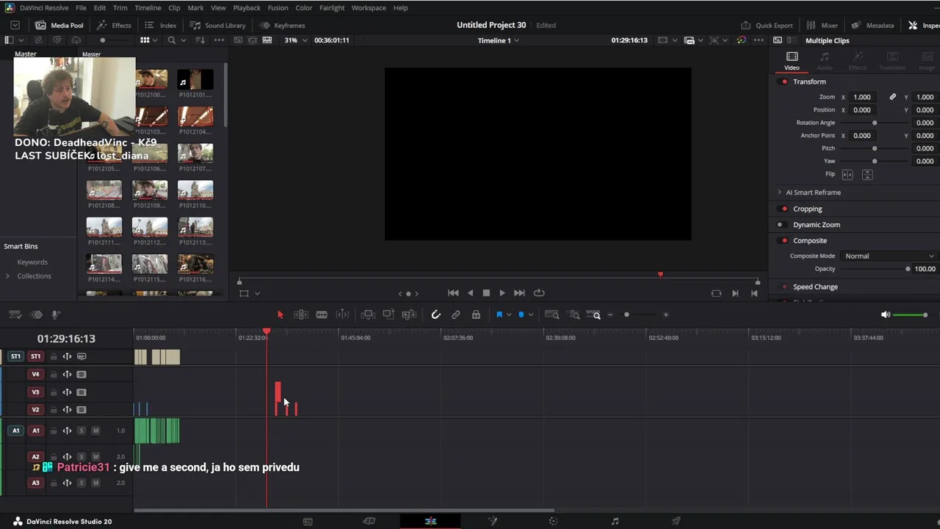Click the timeline zoom minus button
Viewport: 940px width, 529px height.
(610, 314)
